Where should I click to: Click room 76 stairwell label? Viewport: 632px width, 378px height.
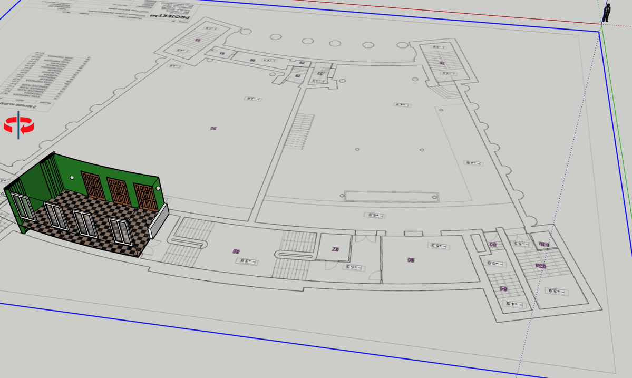442,63
